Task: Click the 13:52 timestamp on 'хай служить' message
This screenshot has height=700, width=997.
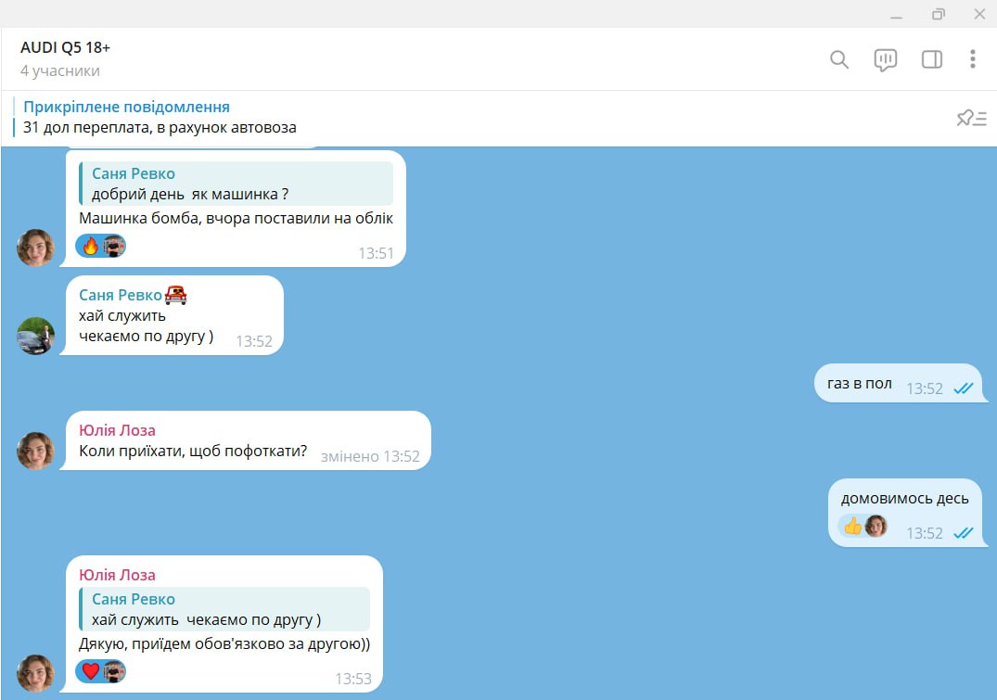Action: [254, 341]
